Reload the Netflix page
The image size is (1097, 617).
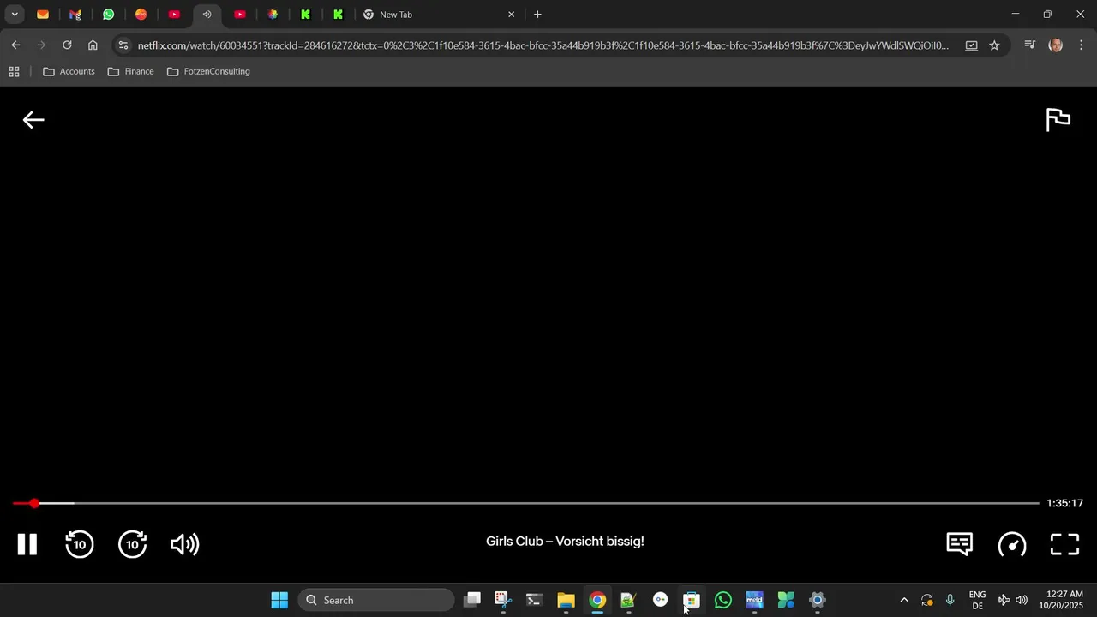pyautogui.click(x=67, y=45)
